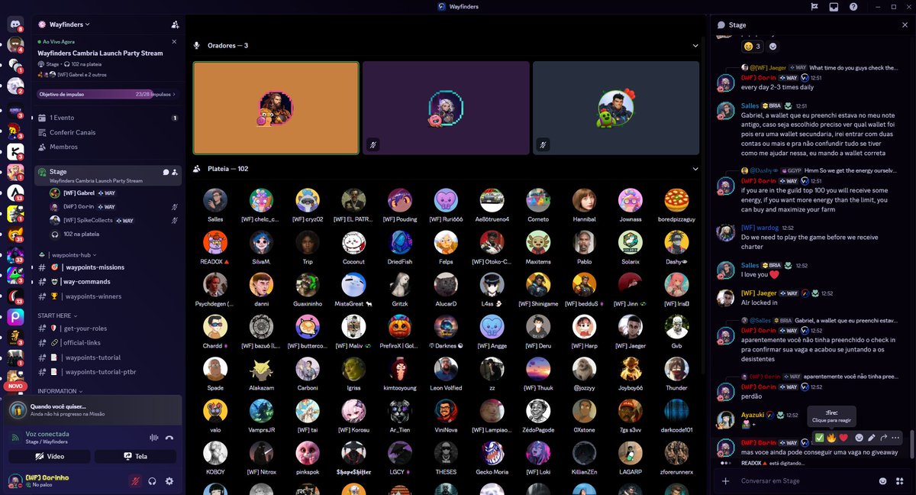Select orange speaker tile on stage
This screenshot has height=495, width=916.
(x=276, y=108)
